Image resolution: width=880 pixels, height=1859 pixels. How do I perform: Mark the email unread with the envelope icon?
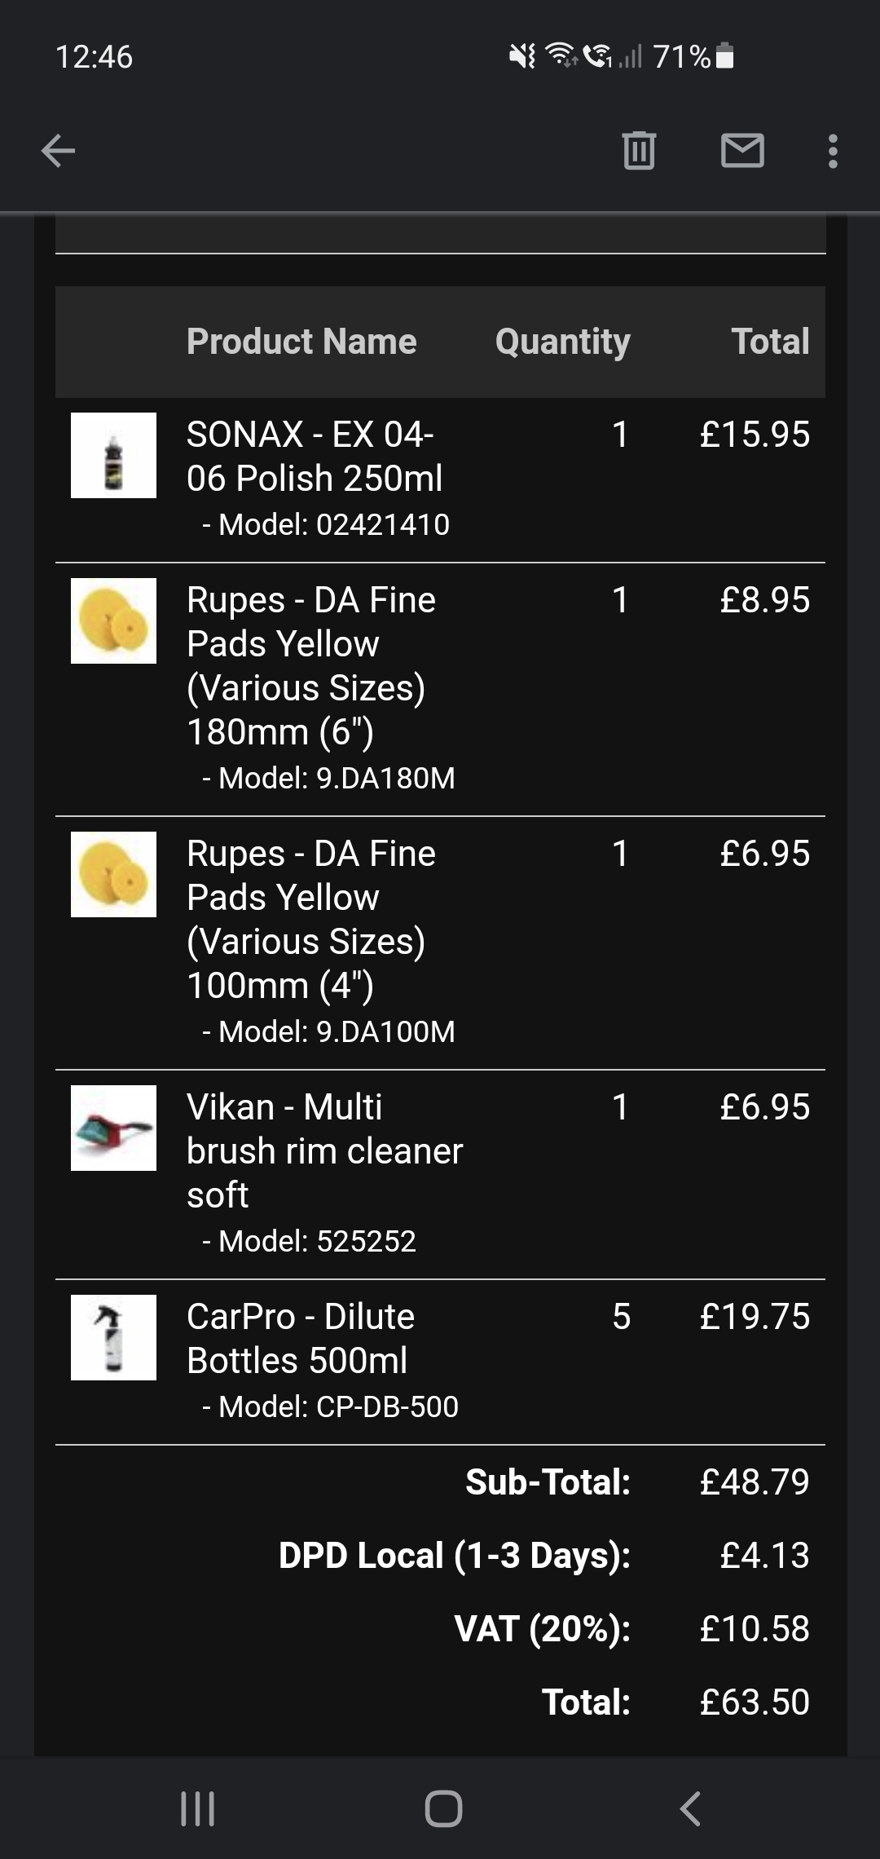(x=742, y=151)
